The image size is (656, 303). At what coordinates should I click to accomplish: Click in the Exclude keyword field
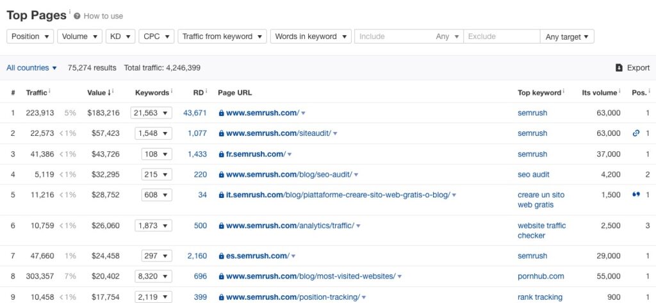502,37
